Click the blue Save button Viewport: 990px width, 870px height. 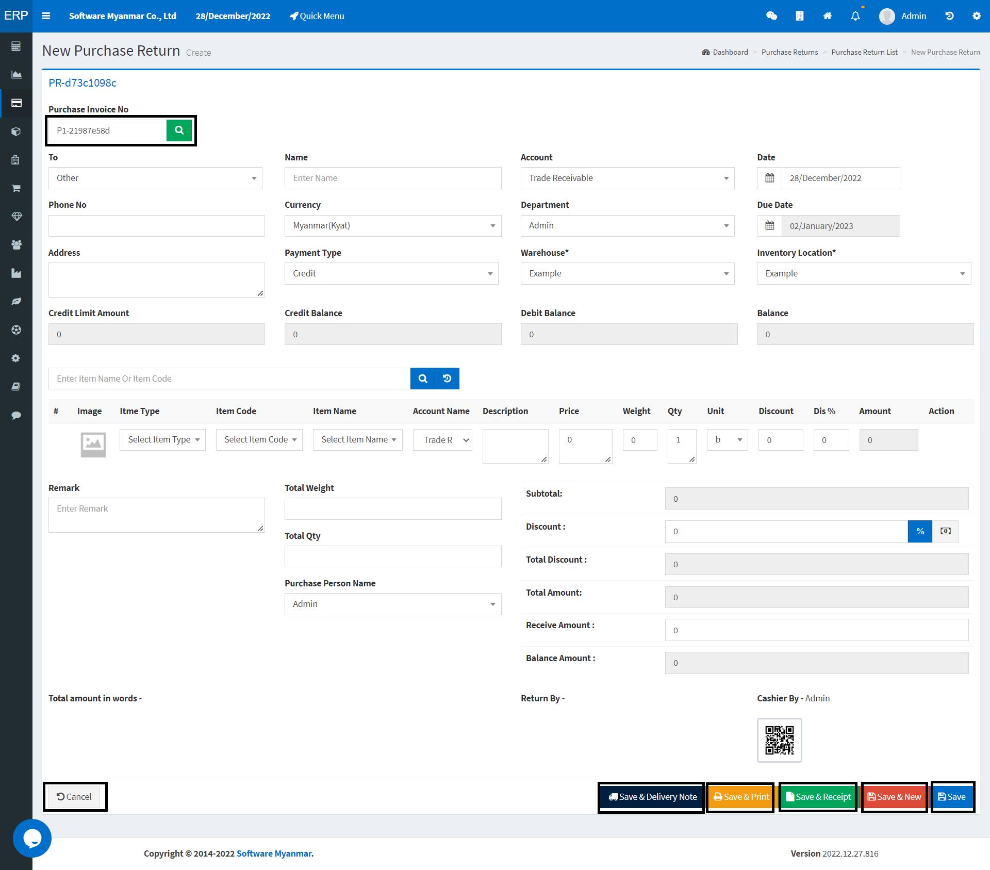pos(952,797)
